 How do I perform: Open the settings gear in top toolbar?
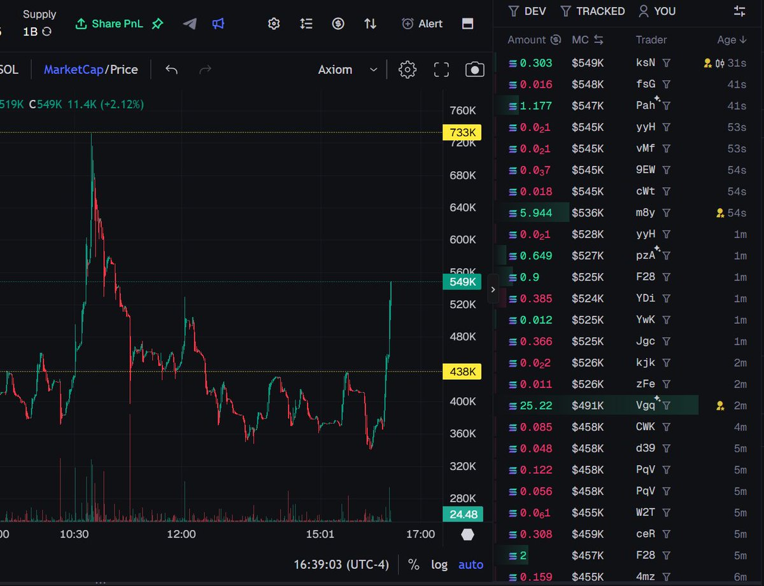point(274,24)
